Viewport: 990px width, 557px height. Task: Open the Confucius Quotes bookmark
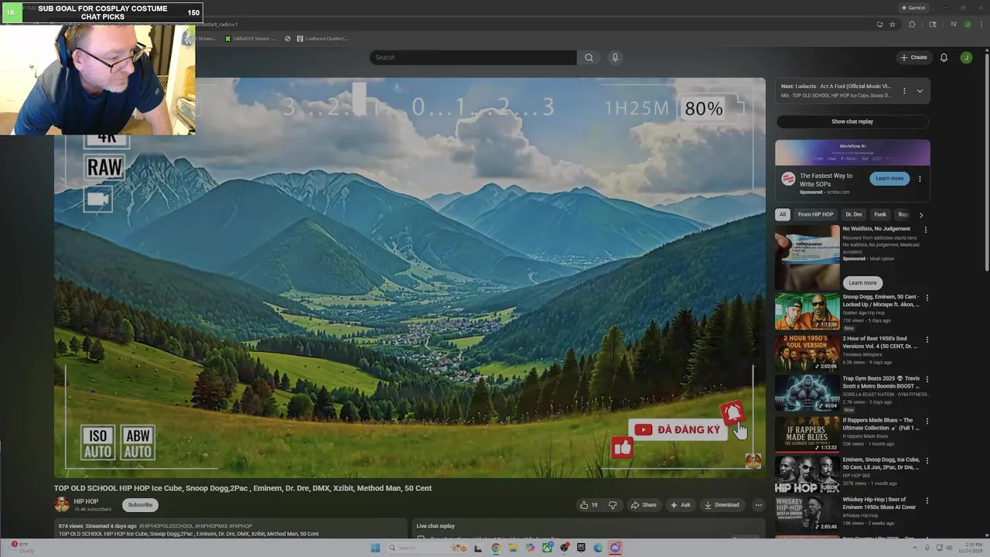pyautogui.click(x=323, y=38)
